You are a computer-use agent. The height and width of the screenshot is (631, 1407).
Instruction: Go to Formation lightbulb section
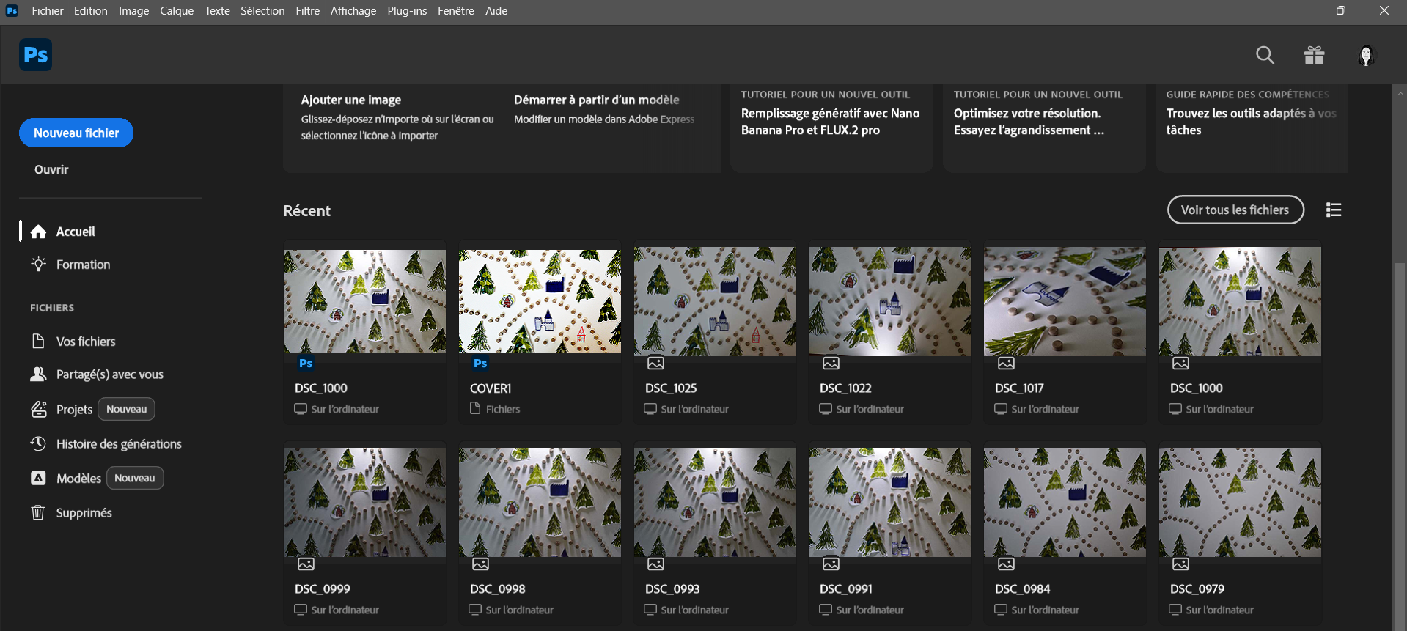coord(83,265)
